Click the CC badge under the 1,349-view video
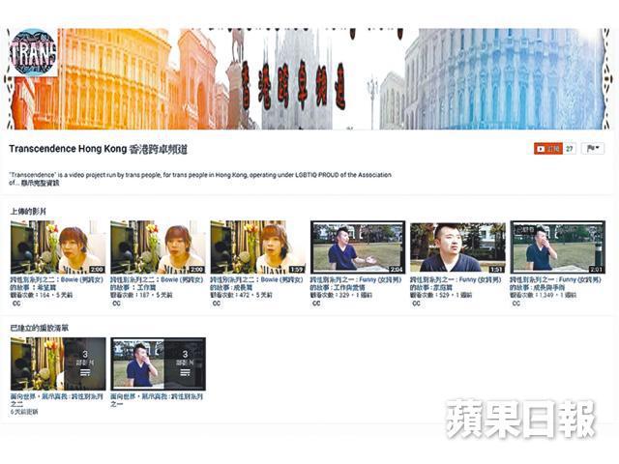This screenshot has width=619, height=464. (516, 304)
